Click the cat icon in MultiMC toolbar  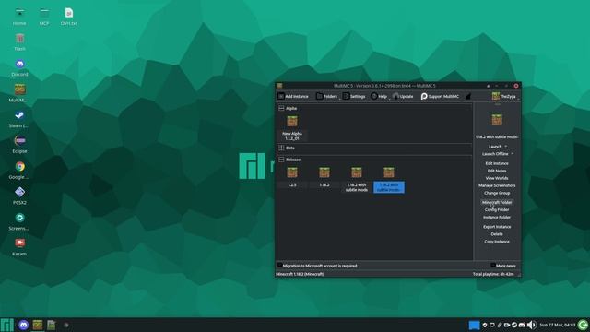pos(468,96)
